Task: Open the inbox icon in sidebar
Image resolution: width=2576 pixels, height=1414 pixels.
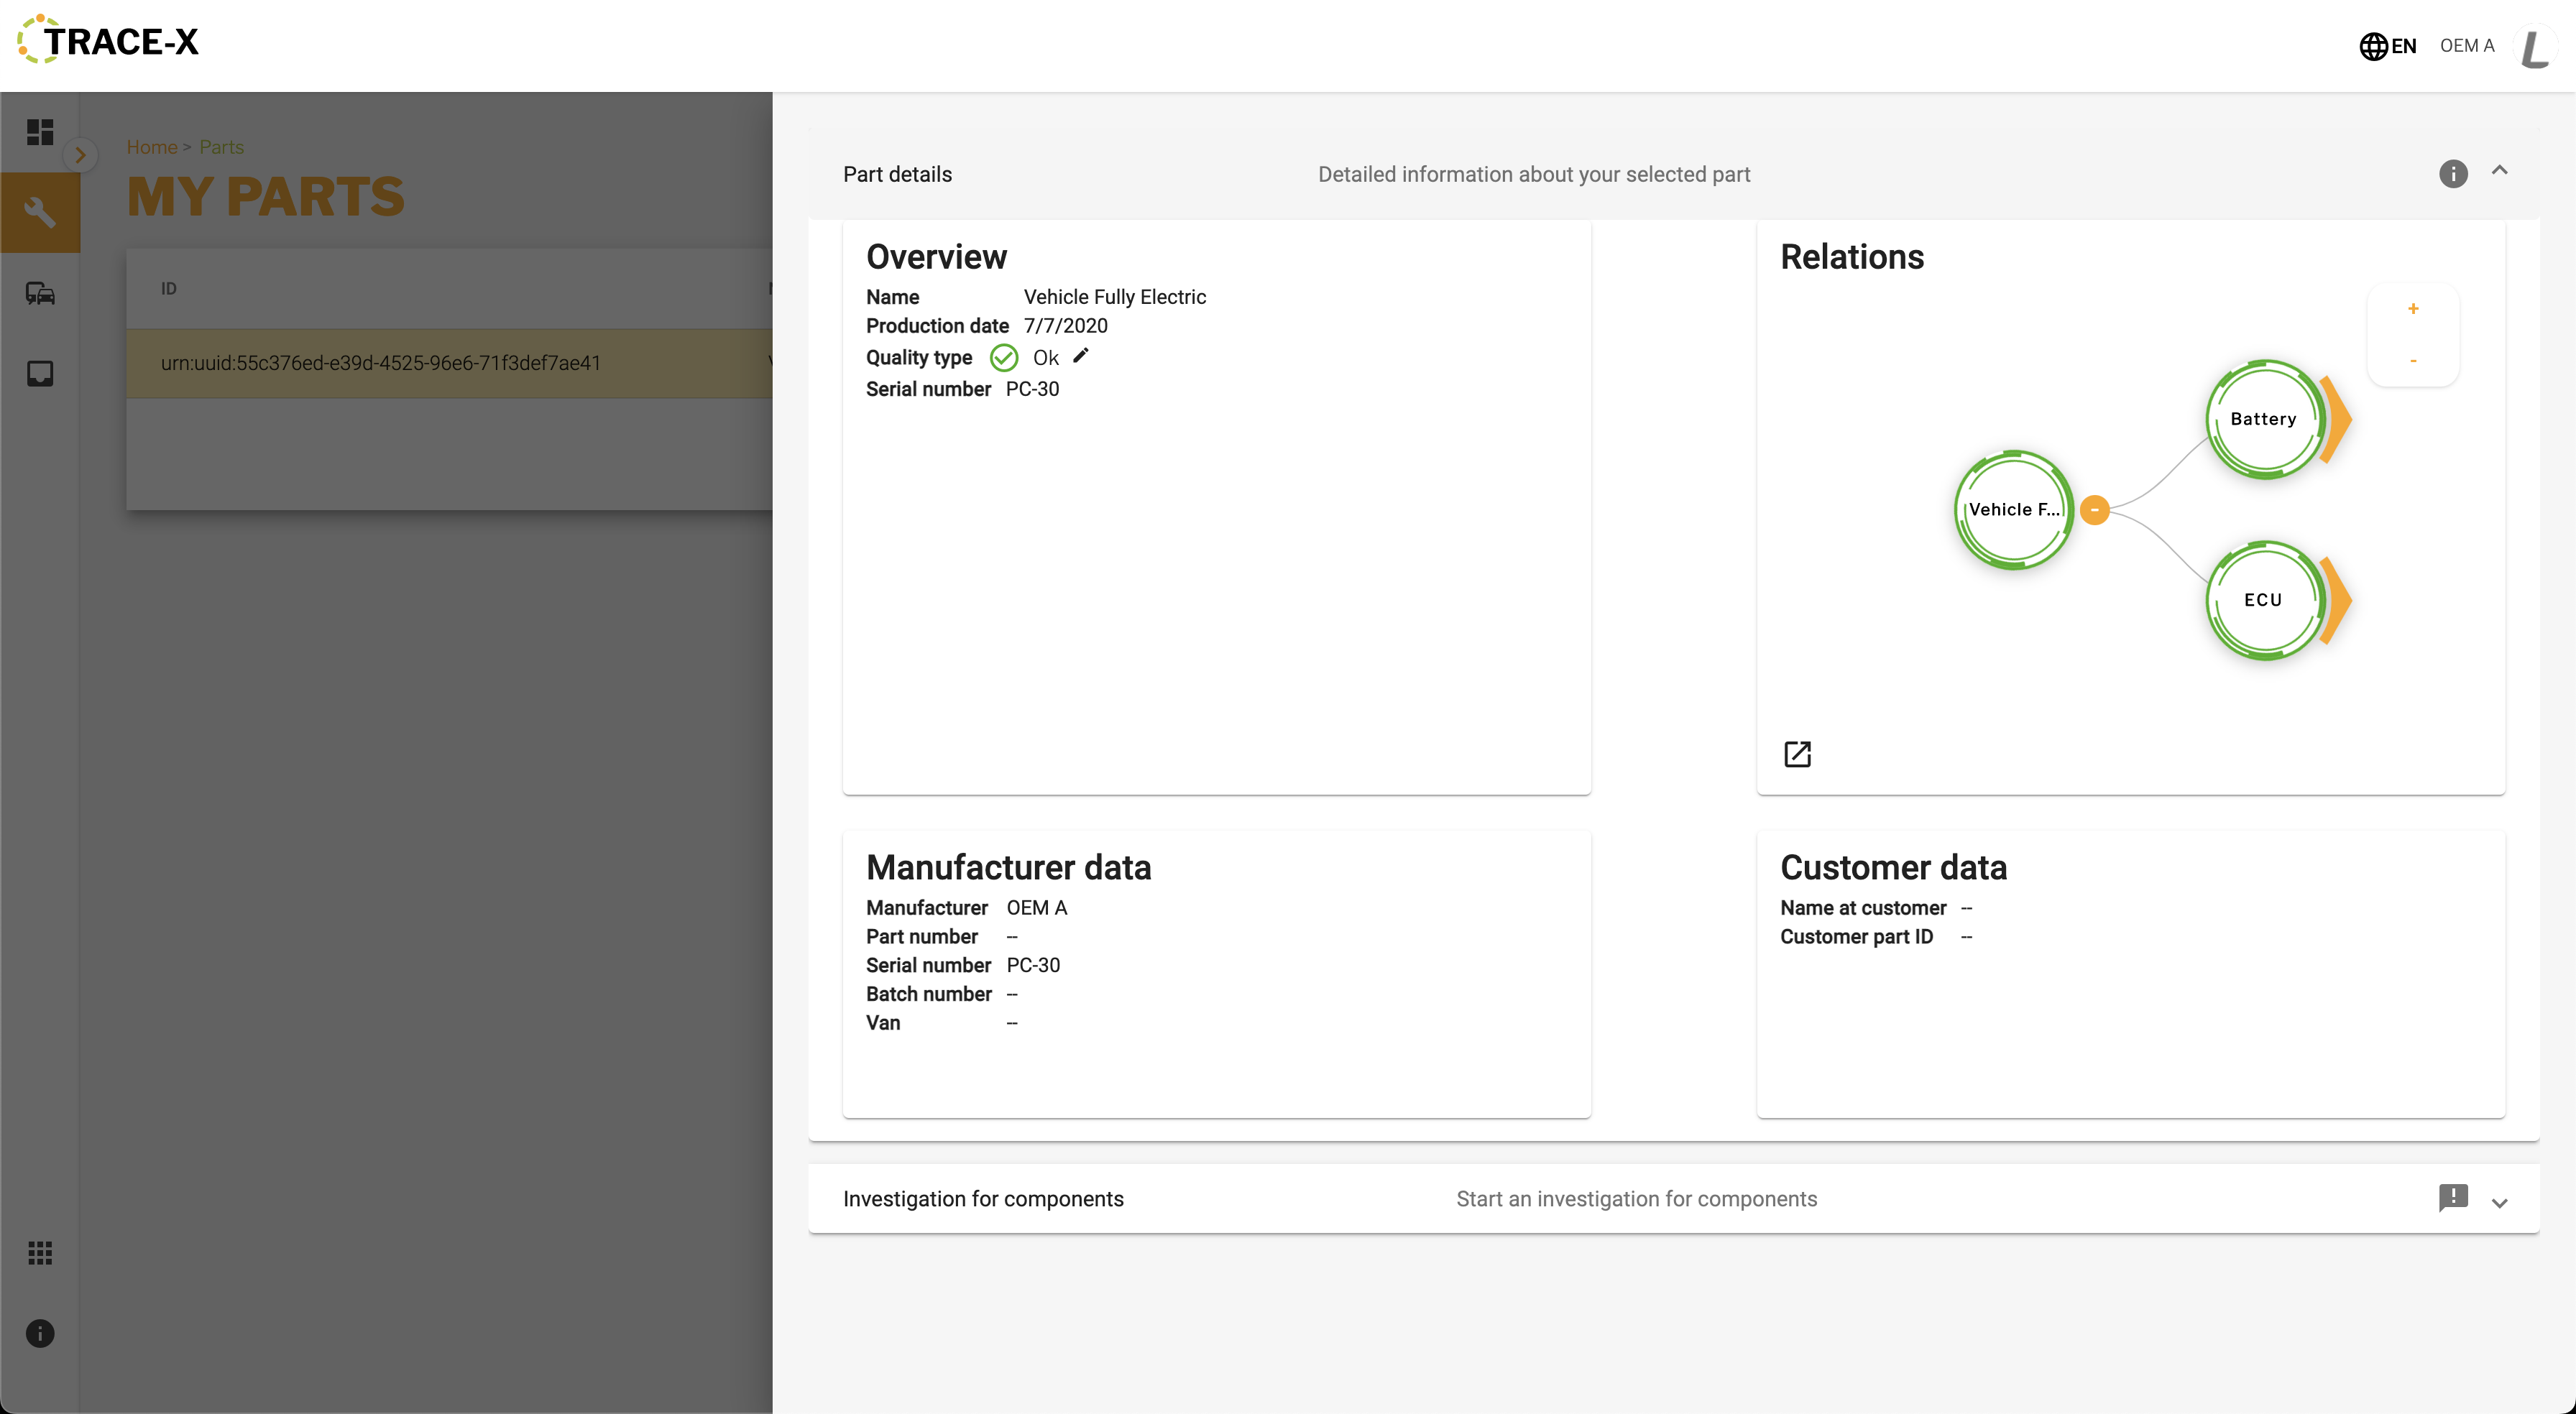Action: click(x=40, y=373)
